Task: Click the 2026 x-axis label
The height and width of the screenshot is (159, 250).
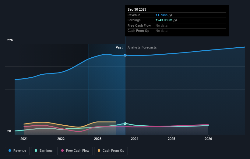Action: pos(208,139)
